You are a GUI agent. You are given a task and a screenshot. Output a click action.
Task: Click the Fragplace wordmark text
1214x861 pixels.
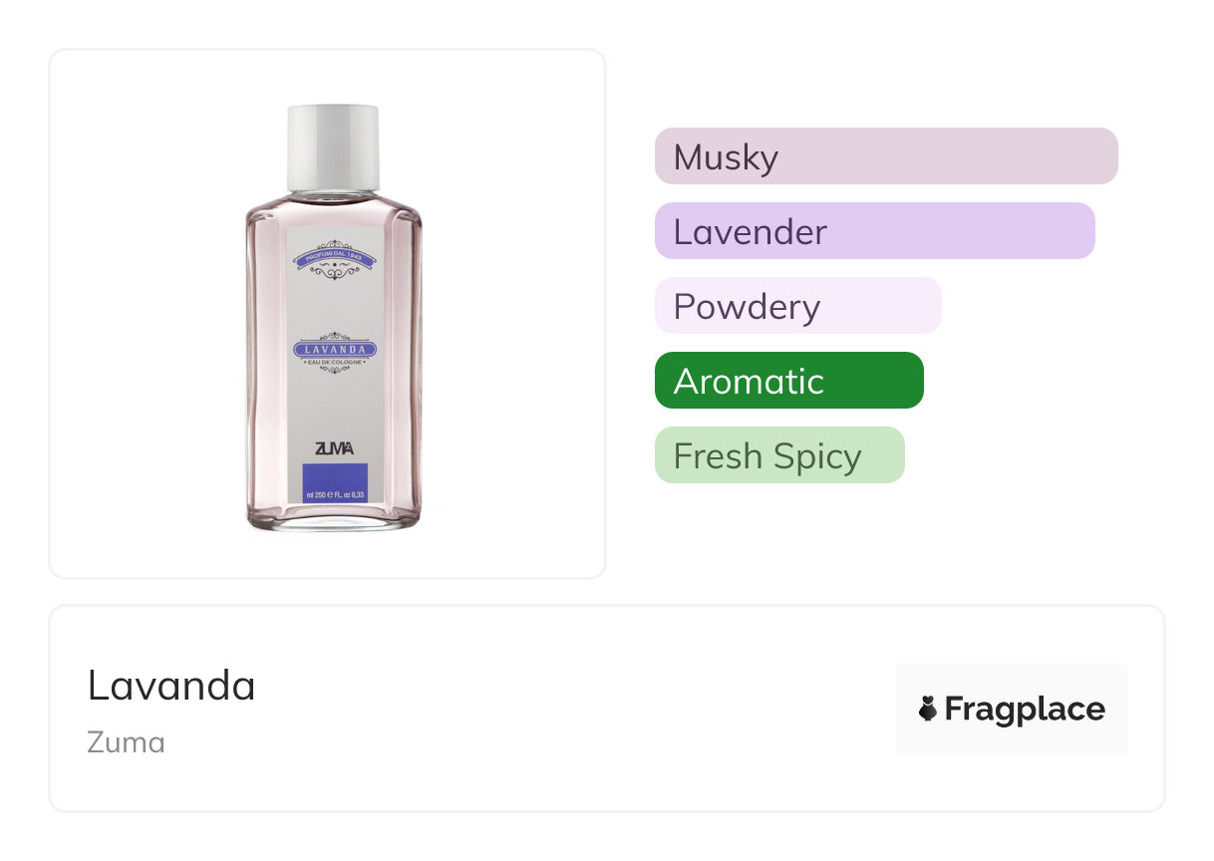(x=1024, y=709)
